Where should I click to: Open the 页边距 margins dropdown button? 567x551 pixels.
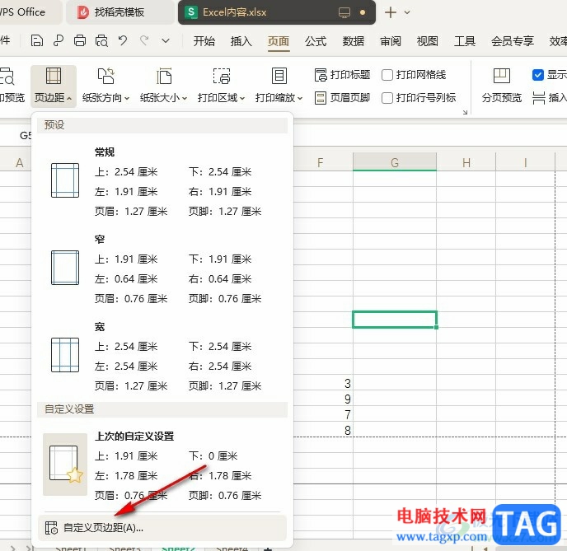53,86
